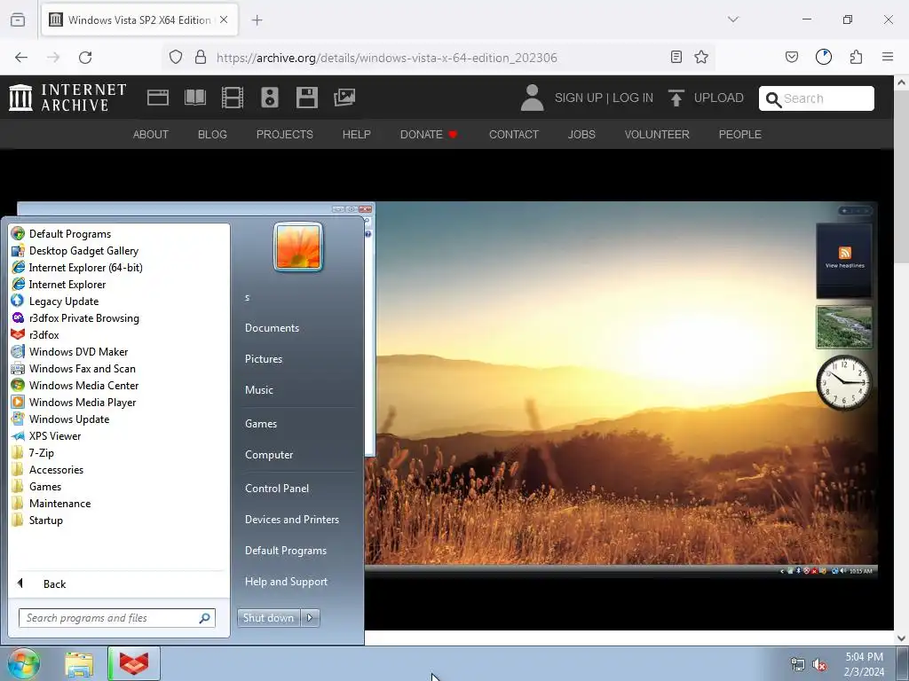The height and width of the screenshot is (681, 909).
Task: Launch XPS Viewer
Action: tap(119, 436)
